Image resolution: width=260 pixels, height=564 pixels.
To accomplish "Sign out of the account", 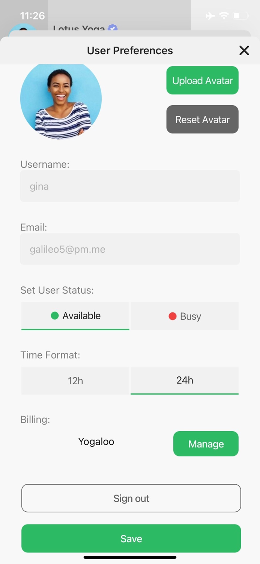I will pyautogui.click(x=131, y=498).
